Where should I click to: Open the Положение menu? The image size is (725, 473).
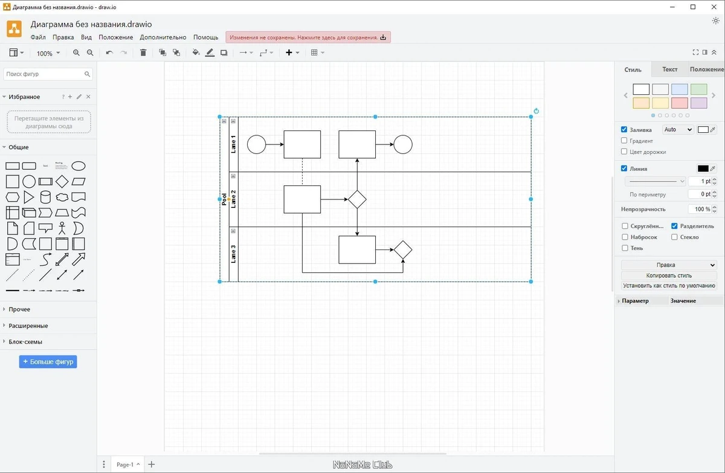(x=116, y=37)
